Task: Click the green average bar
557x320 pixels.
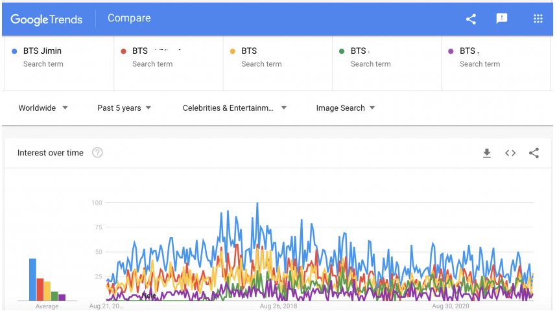Action: 54,296
